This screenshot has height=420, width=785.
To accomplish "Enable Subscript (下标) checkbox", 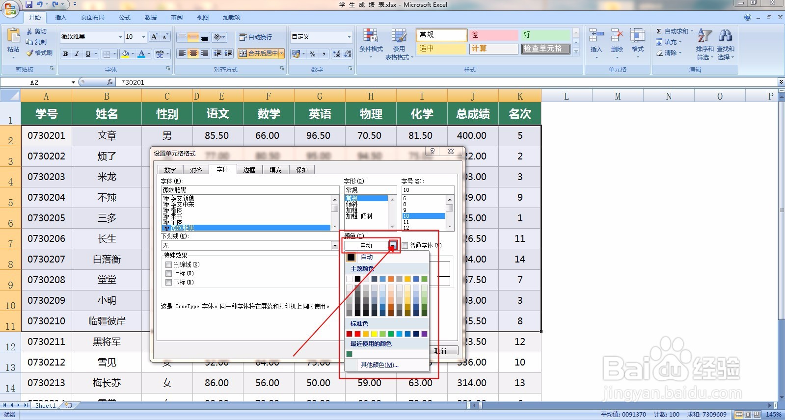I will pos(168,282).
